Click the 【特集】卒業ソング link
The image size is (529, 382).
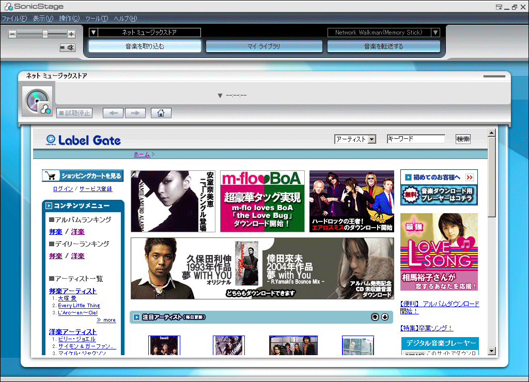pos(426,328)
